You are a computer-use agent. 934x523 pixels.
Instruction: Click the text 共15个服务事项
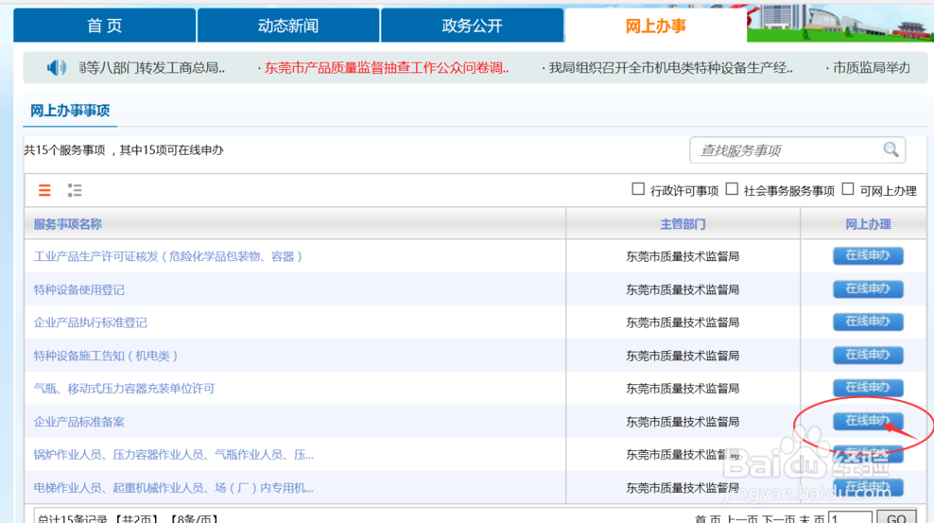[64, 150]
